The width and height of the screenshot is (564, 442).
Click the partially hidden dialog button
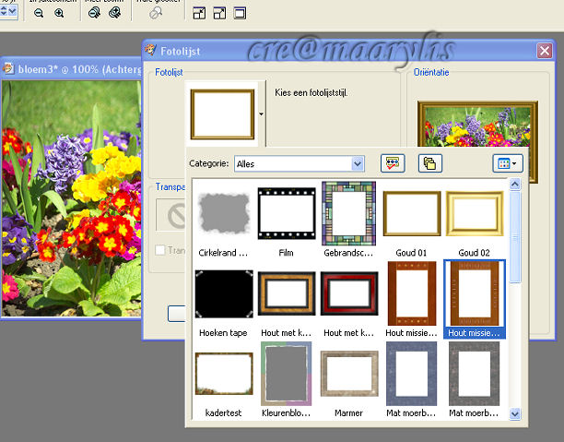pos(177,314)
